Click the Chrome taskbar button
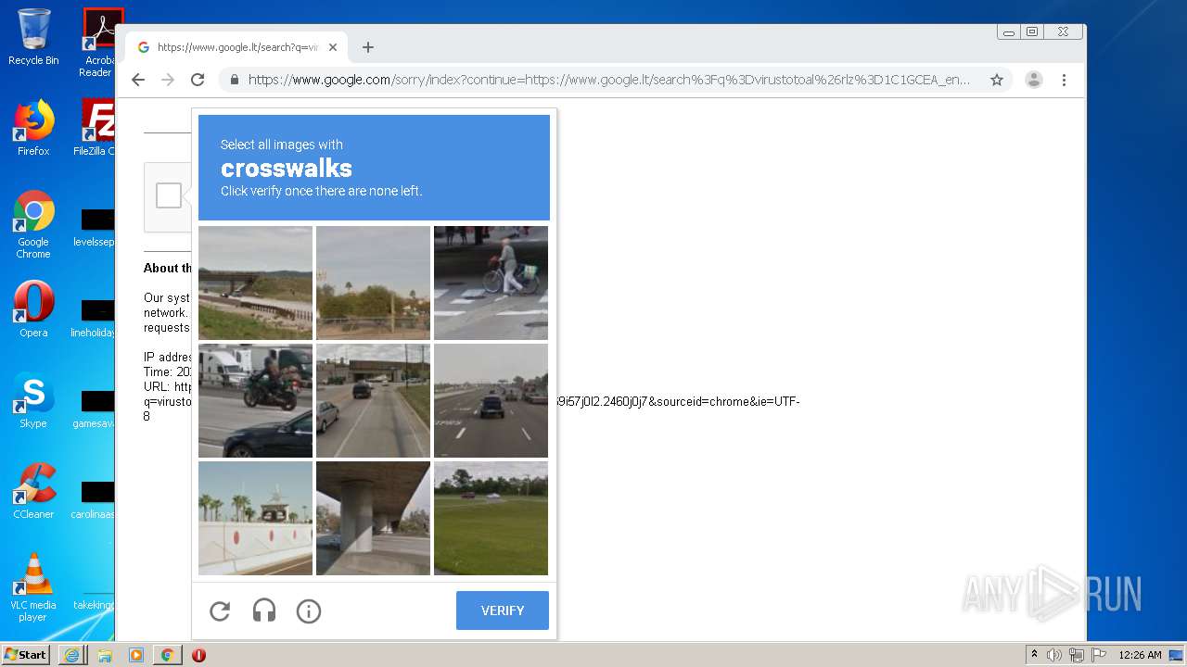 (167, 655)
